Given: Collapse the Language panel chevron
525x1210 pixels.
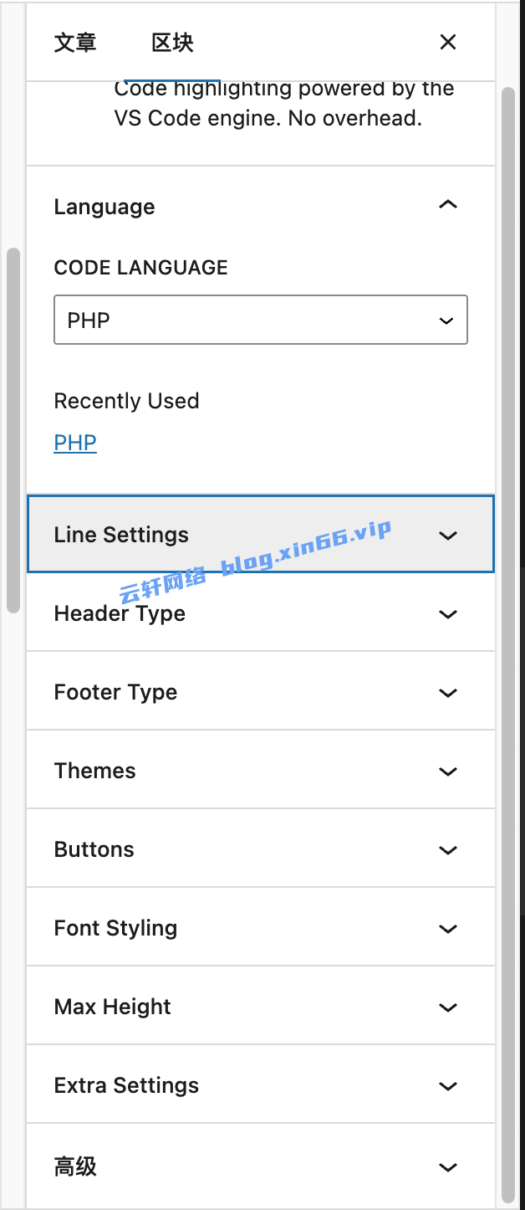Looking at the screenshot, I should tap(448, 205).
